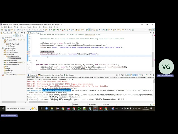Viewport: 178px width, 134px height.
Task: Click Link with Editor icon in Project Explorer
Action: 16,36
